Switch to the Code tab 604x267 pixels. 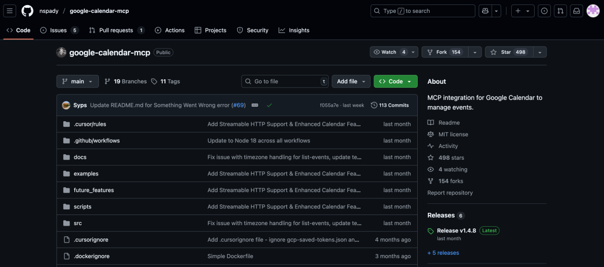18,30
